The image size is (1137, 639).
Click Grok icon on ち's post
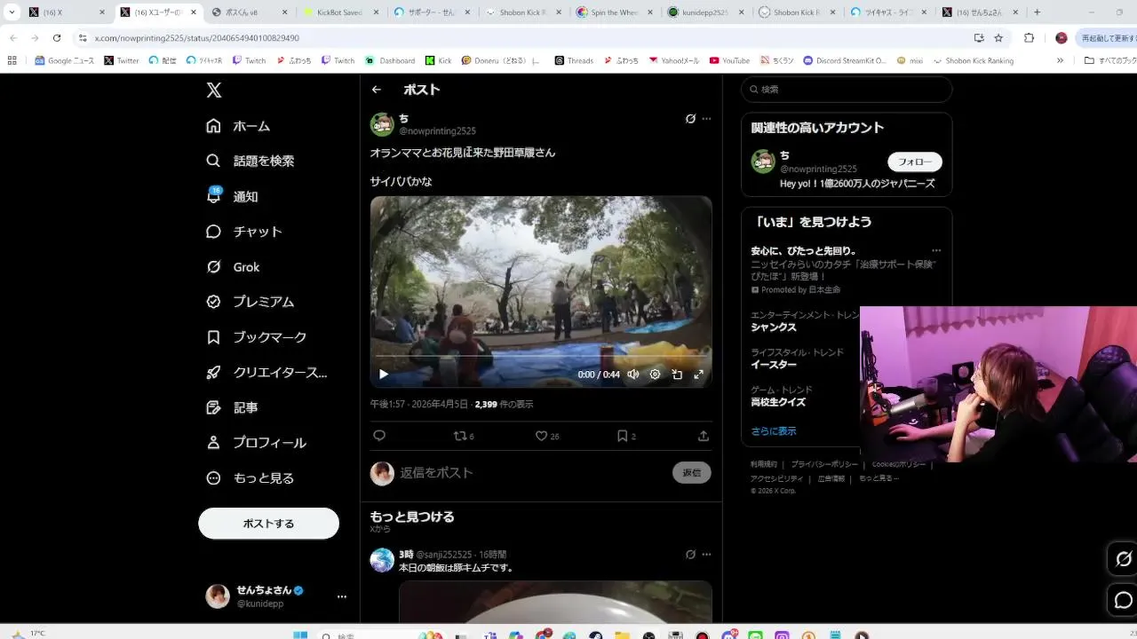[690, 119]
